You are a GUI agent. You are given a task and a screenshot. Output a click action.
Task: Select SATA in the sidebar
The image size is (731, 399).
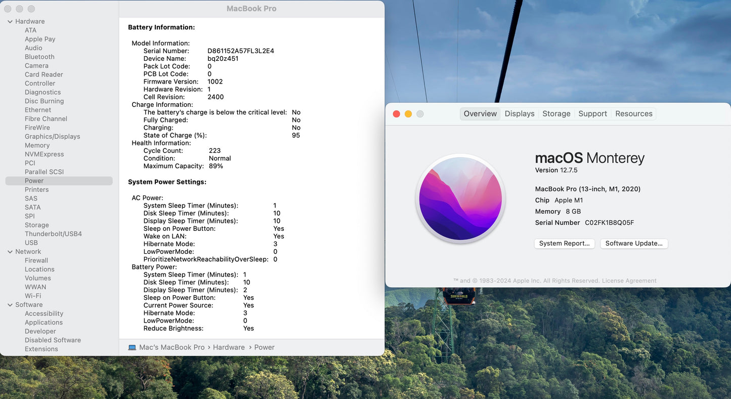click(x=32, y=208)
